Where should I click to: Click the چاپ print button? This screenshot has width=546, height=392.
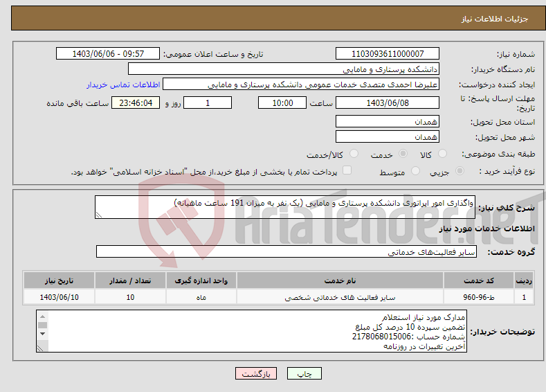(x=304, y=373)
